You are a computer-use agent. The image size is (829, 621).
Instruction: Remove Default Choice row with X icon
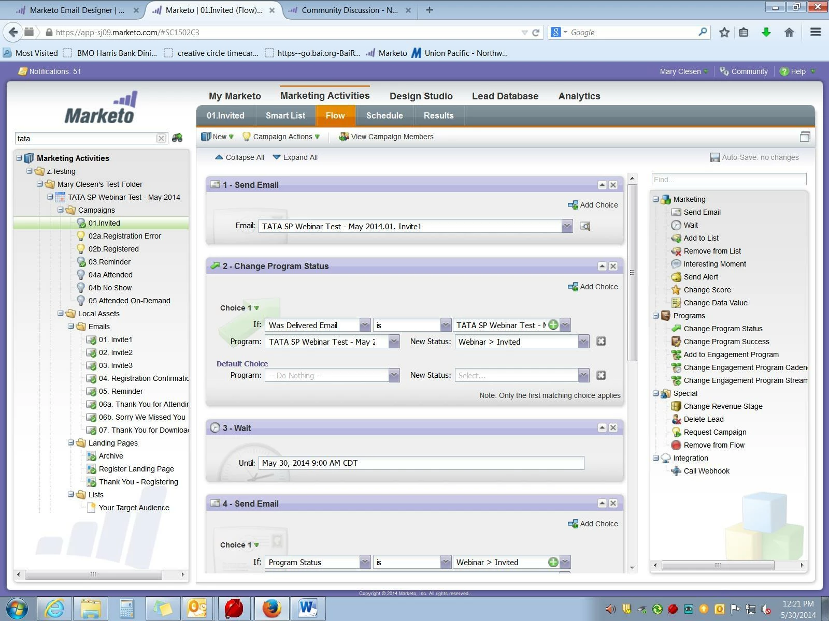pos(601,375)
